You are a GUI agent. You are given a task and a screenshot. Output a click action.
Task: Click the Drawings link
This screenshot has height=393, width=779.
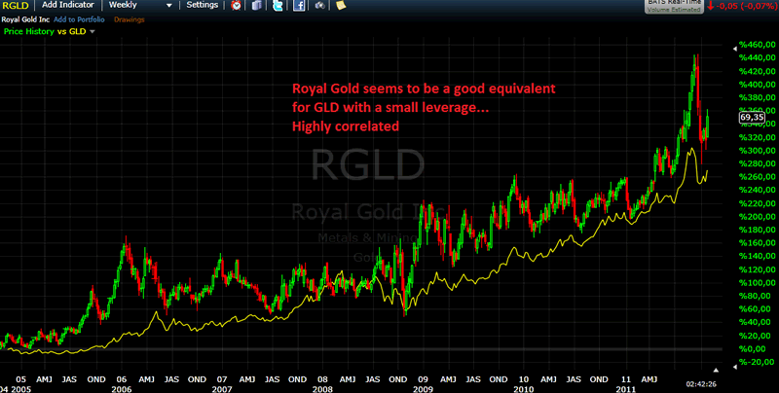click(130, 19)
